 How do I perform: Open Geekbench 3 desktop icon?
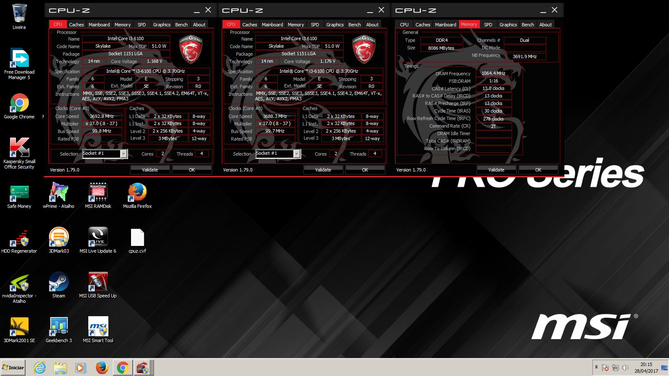(x=59, y=330)
